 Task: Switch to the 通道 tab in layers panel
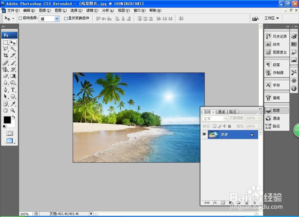tap(222, 112)
